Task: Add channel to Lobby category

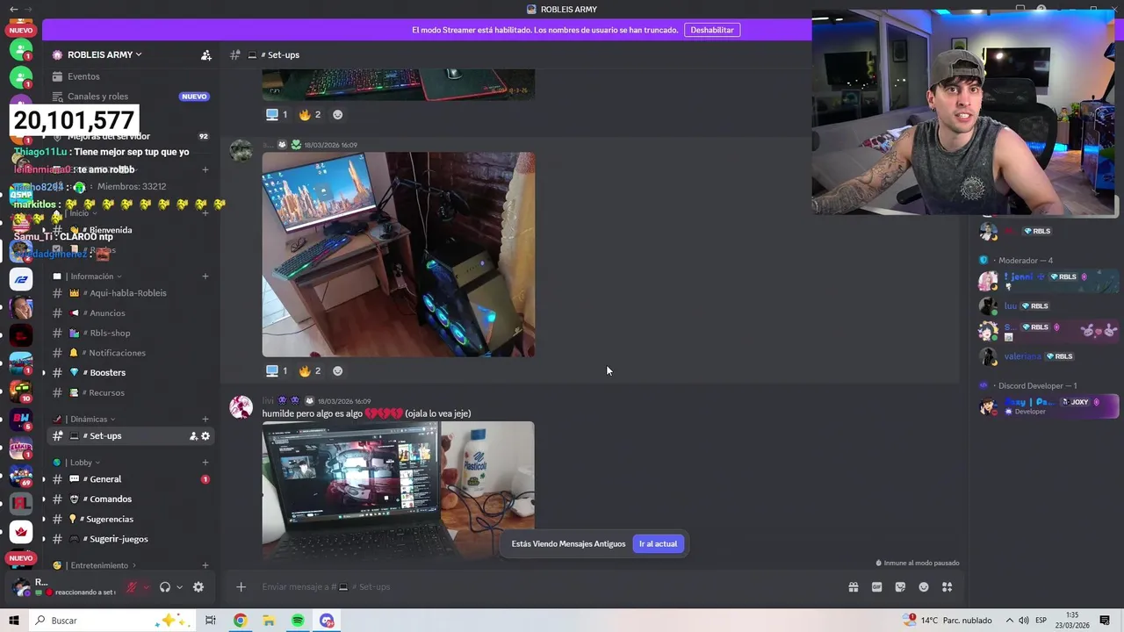Action: (205, 463)
